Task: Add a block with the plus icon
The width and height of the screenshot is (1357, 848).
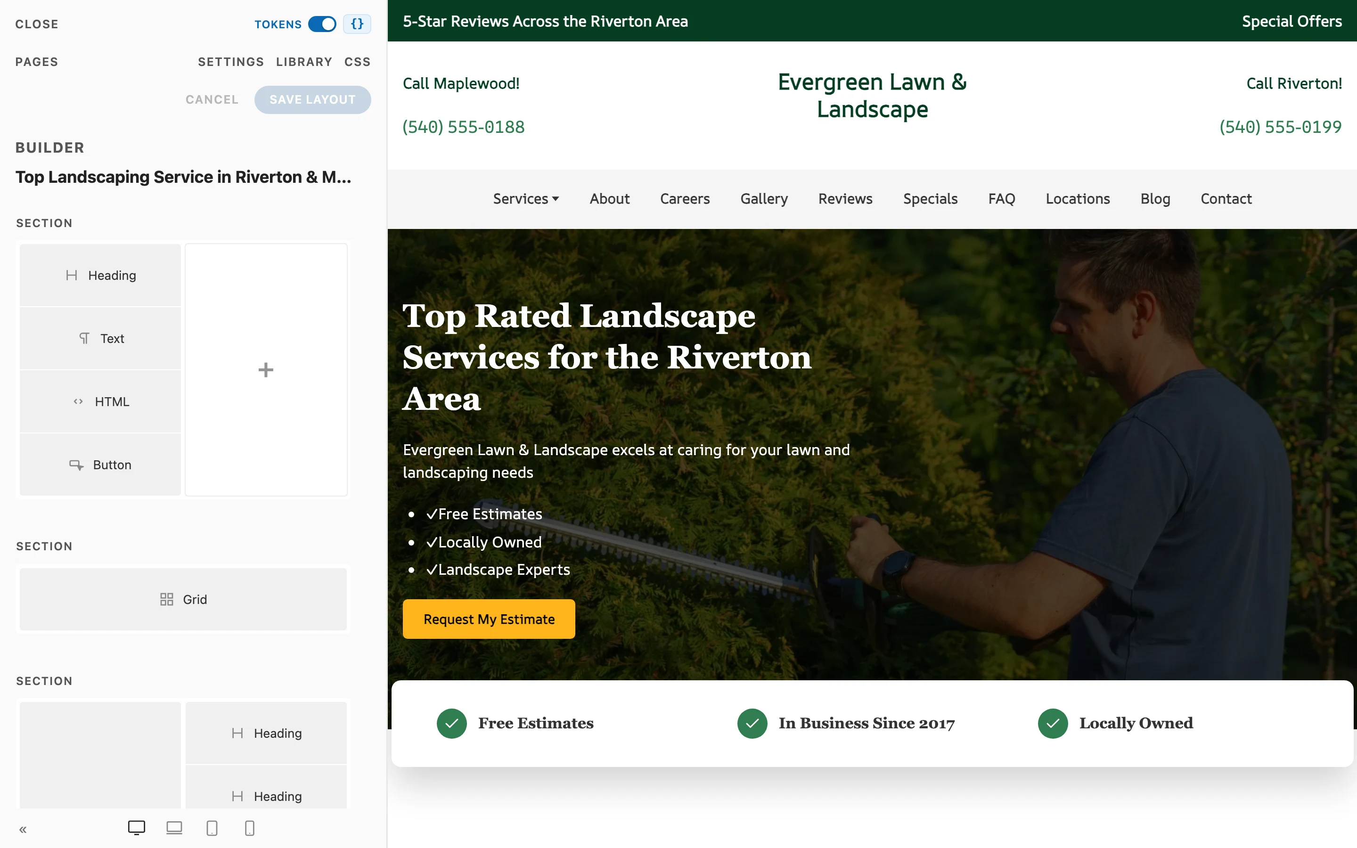Action: click(266, 370)
